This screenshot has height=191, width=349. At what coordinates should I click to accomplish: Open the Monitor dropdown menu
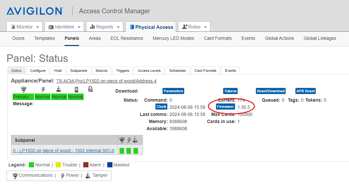click(x=24, y=27)
